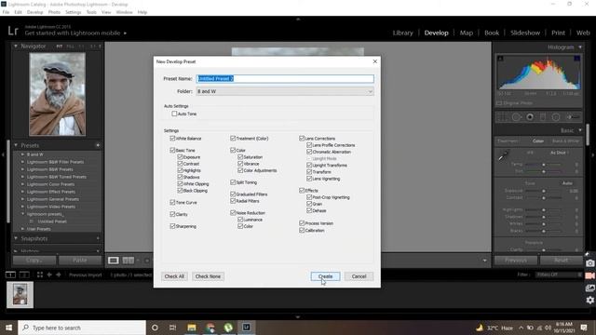Click in the Preset Name field

tap(285, 78)
